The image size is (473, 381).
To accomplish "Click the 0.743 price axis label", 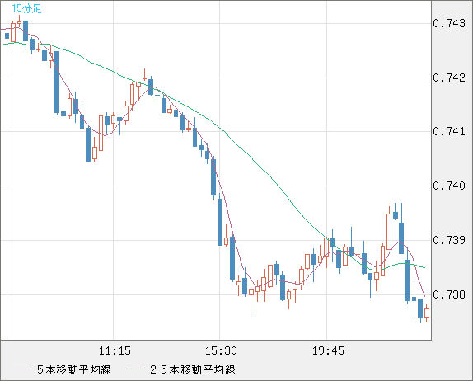I will click(x=449, y=23).
